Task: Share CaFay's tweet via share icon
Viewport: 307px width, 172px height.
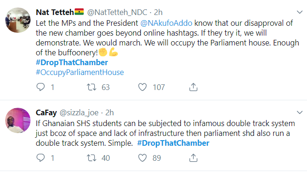Action: click(x=193, y=158)
